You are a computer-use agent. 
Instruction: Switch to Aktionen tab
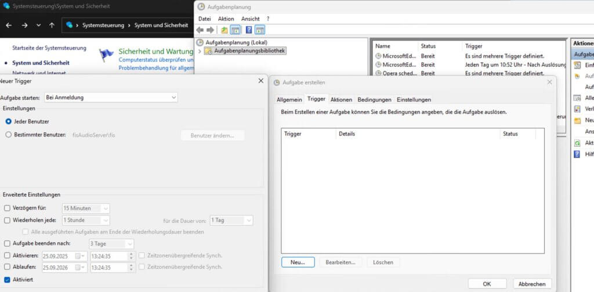pos(341,99)
